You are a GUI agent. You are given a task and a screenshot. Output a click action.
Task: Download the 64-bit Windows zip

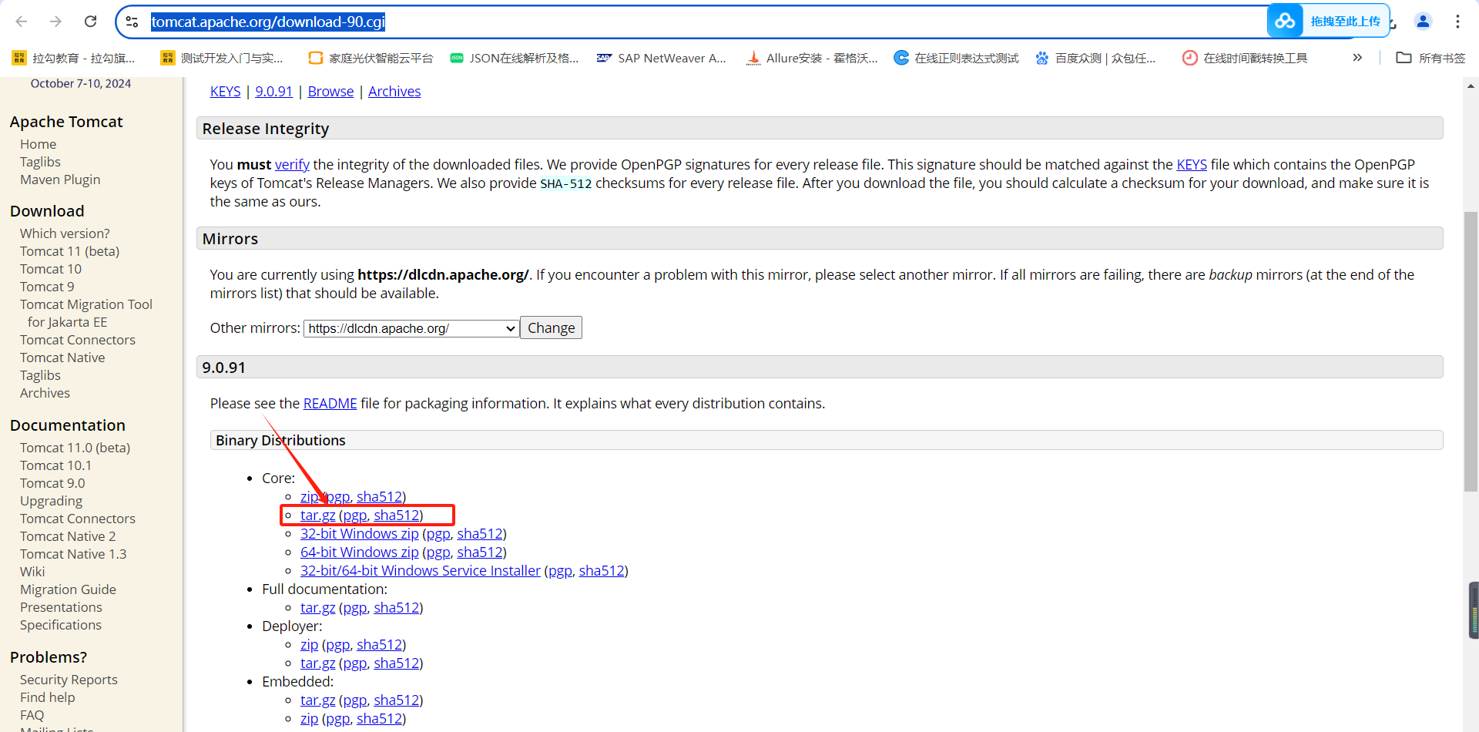(359, 552)
